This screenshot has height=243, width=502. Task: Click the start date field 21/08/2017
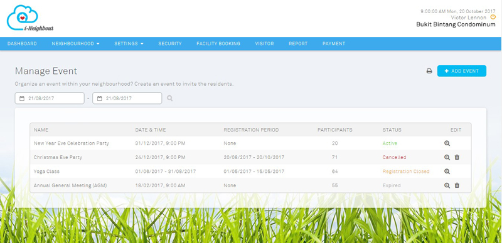pyautogui.click(x=50, y=98)
